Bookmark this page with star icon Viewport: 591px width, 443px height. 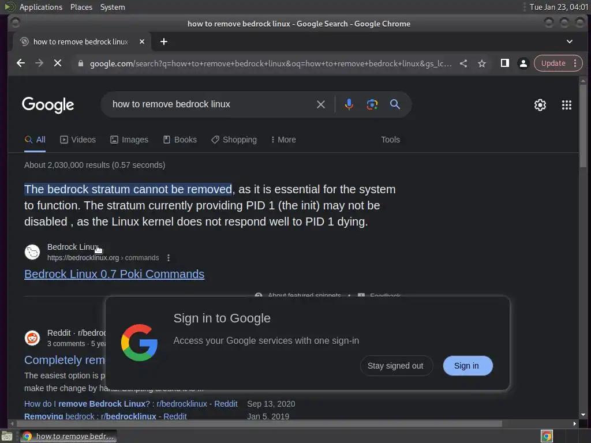482,63
